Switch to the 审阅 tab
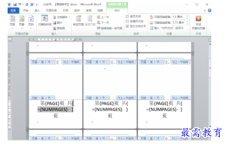The height and width of the screenshot is (144, 225). [x=88, y=11]
